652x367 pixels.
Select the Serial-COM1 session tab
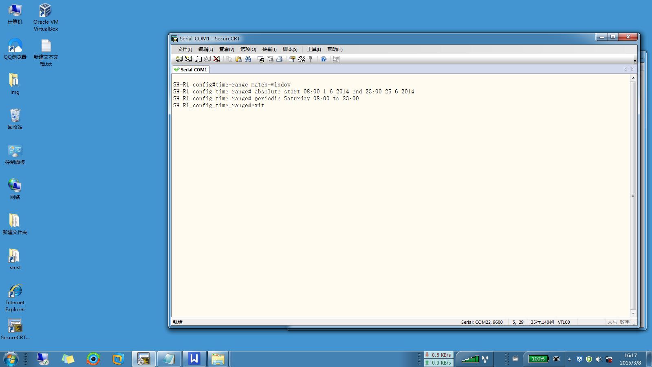click(191, 70)
